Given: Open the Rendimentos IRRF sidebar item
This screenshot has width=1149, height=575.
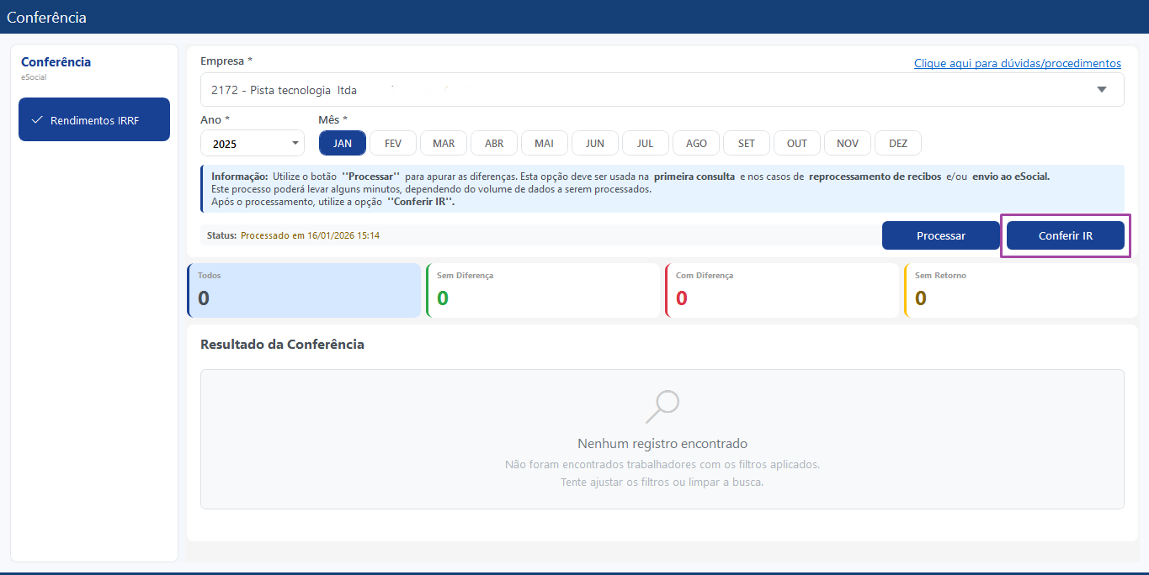Looking at the screenshot, I should 94,120.
